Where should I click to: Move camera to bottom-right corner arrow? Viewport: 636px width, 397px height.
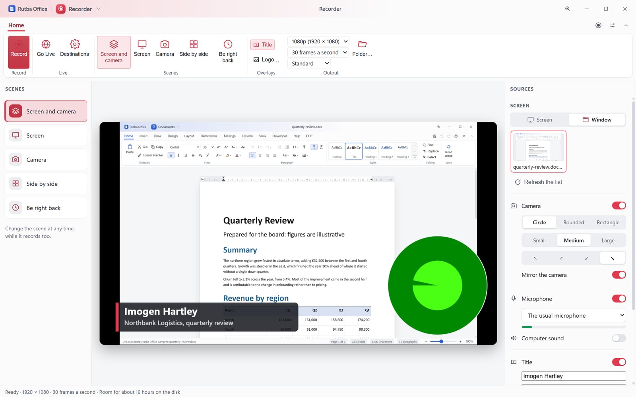pyautogui.click(x=613, y=258)
